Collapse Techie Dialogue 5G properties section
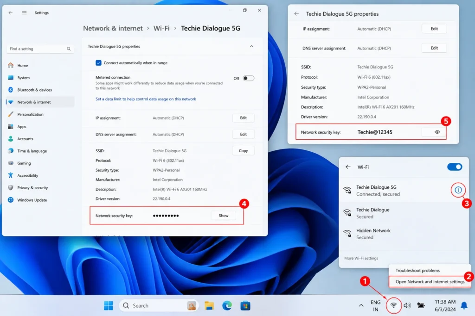Screen dimensions: 475x316 [x=251, y=46]
